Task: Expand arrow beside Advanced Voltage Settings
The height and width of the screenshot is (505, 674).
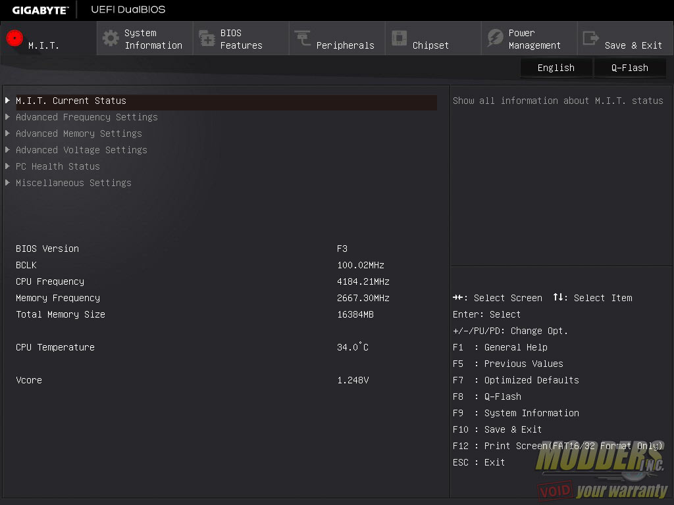Action: click(x=7, y=150)
